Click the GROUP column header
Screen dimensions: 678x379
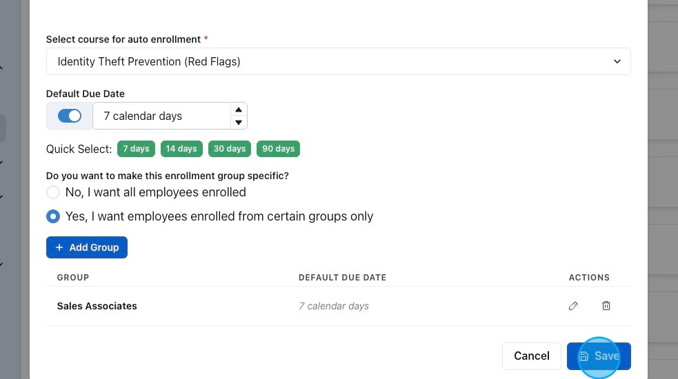[x=73, y=278]
